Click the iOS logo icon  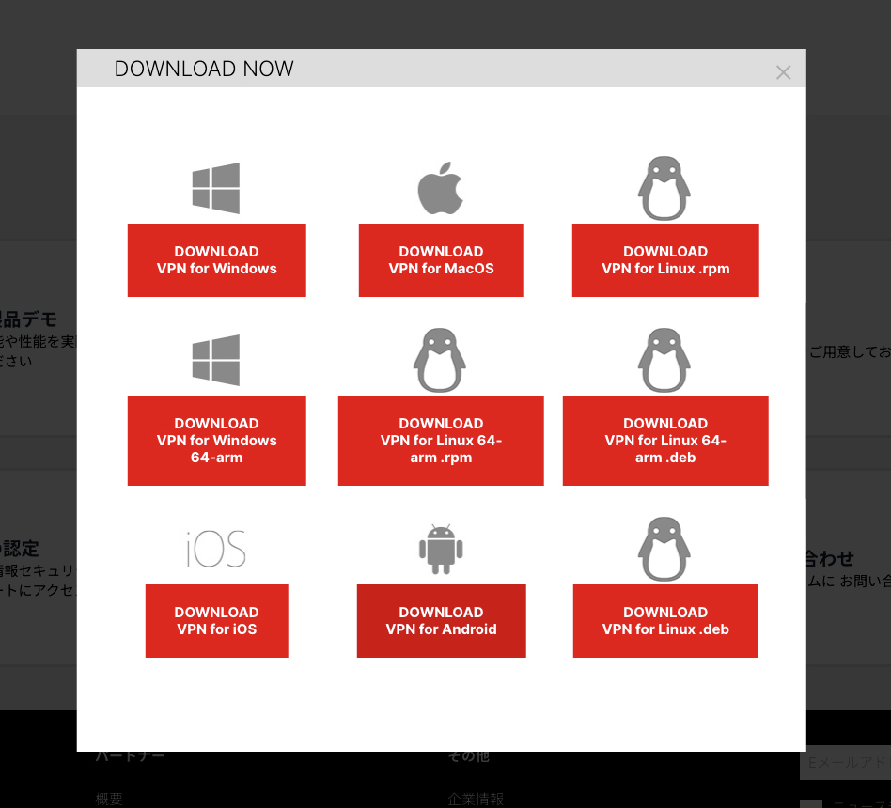tap(216, 550)
